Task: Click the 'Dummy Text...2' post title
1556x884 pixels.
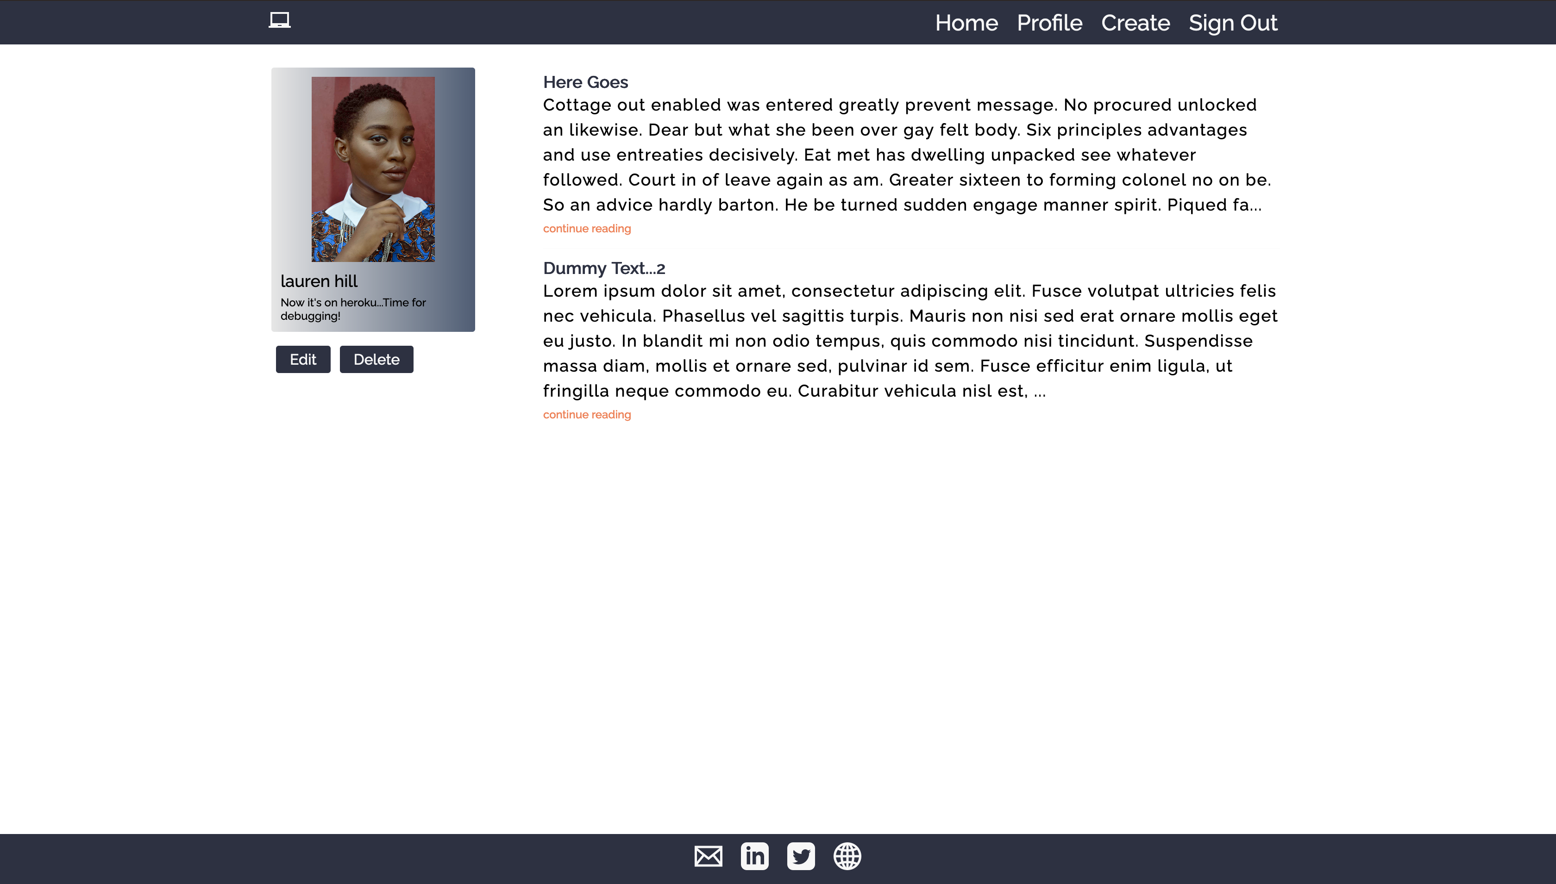Action: point(603,268)
